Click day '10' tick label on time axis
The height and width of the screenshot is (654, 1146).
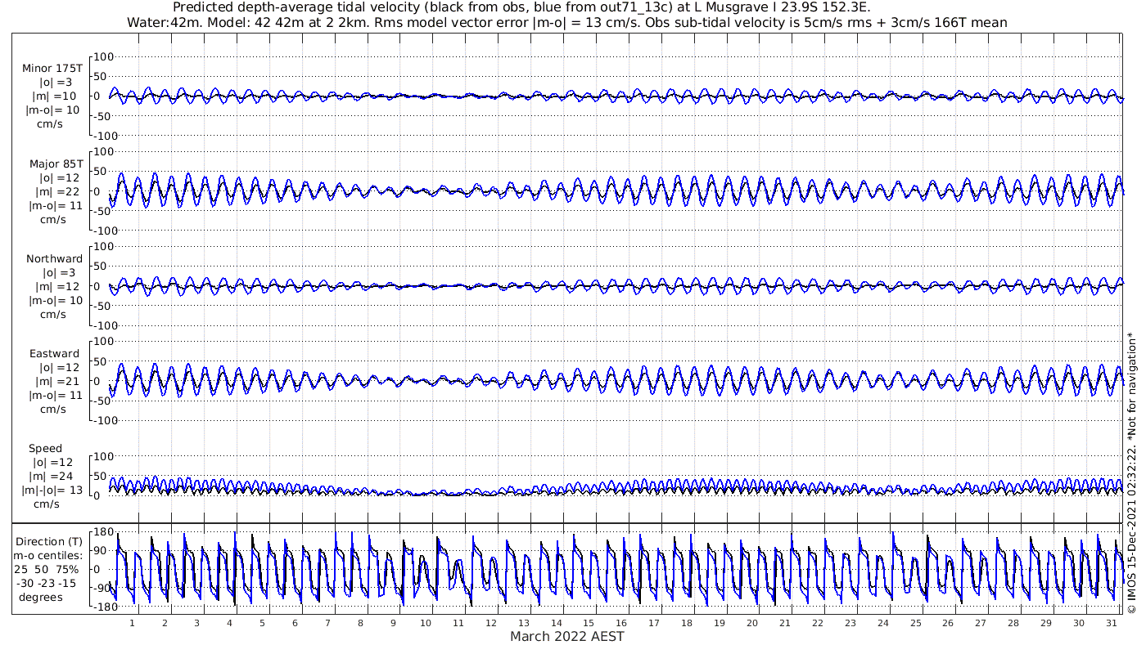pos(426,622)
